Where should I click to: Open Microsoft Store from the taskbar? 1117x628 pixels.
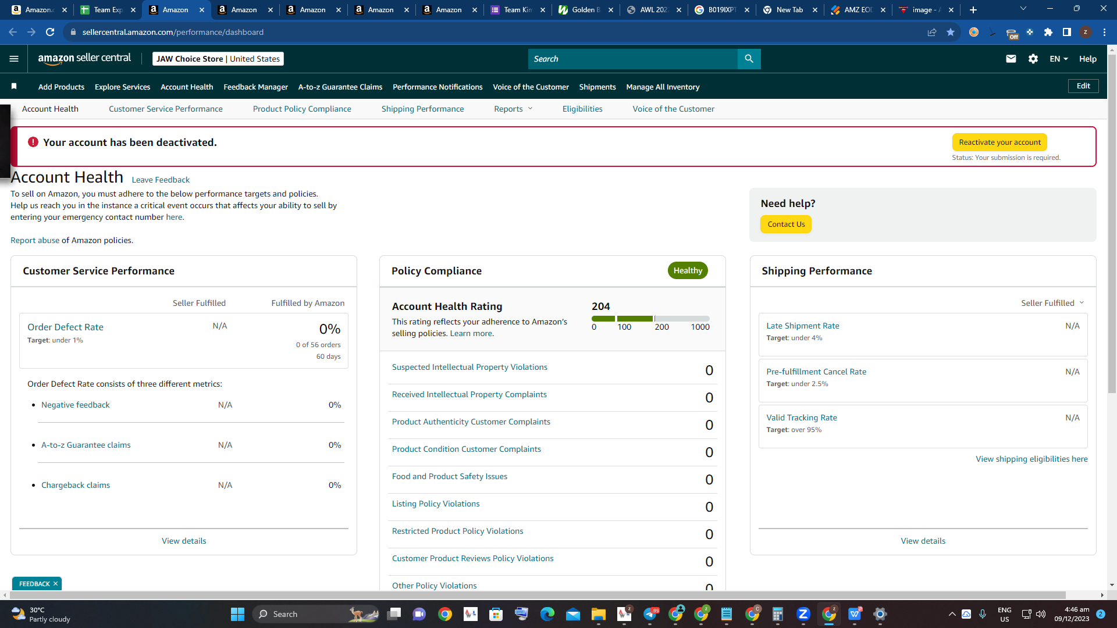[496, 614]
